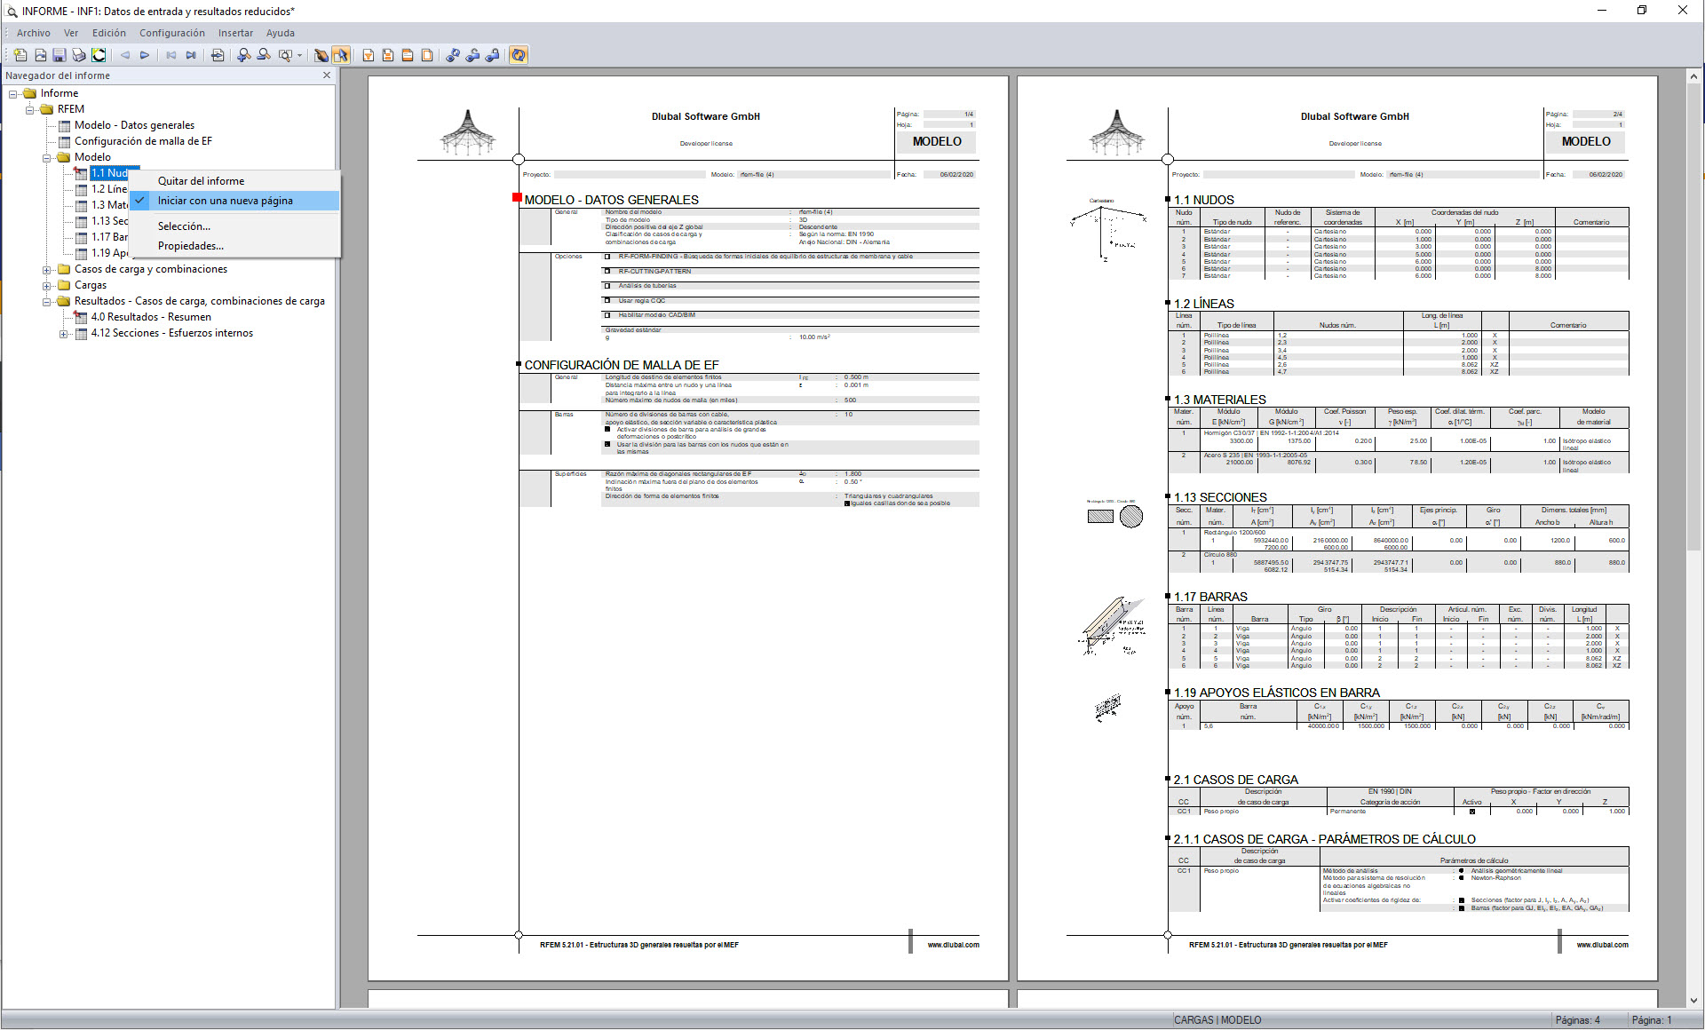The height and width of the screenshot is (1030, 1705).
Task: Collapse the RFEM tree node
Action: point(30,109)
